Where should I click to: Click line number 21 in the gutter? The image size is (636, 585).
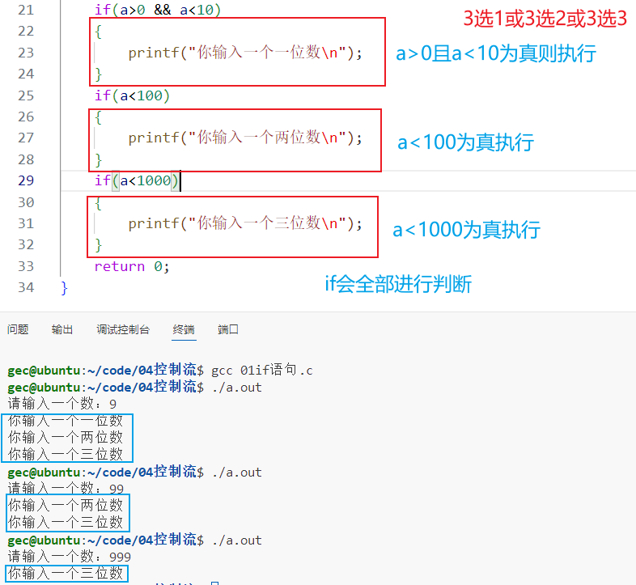[x=26, y=10]
